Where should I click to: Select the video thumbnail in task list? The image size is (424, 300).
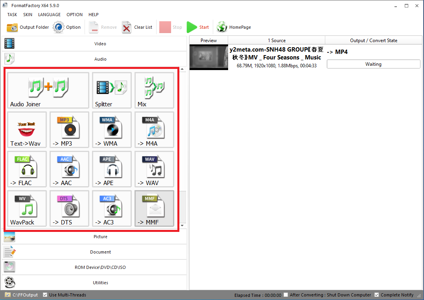coord(208,57)
